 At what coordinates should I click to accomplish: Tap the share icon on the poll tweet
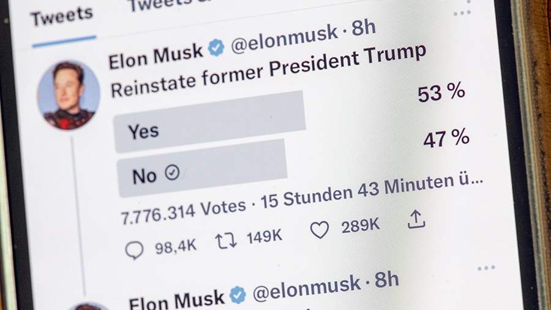(x=416, y=219)
